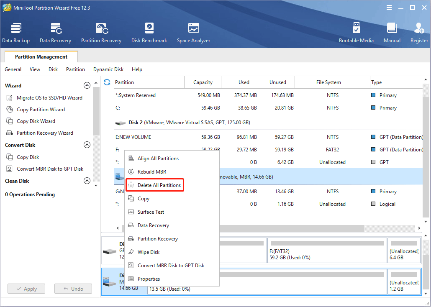Sort by Used column header
This screenshot has height=307, width=431.
(x=240, y=82)
